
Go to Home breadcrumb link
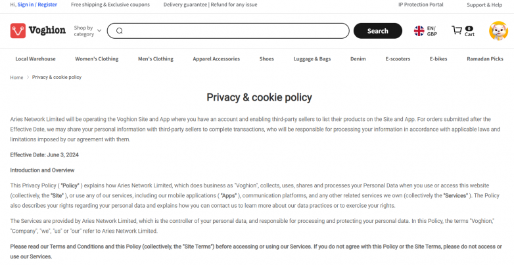(16, 78)
